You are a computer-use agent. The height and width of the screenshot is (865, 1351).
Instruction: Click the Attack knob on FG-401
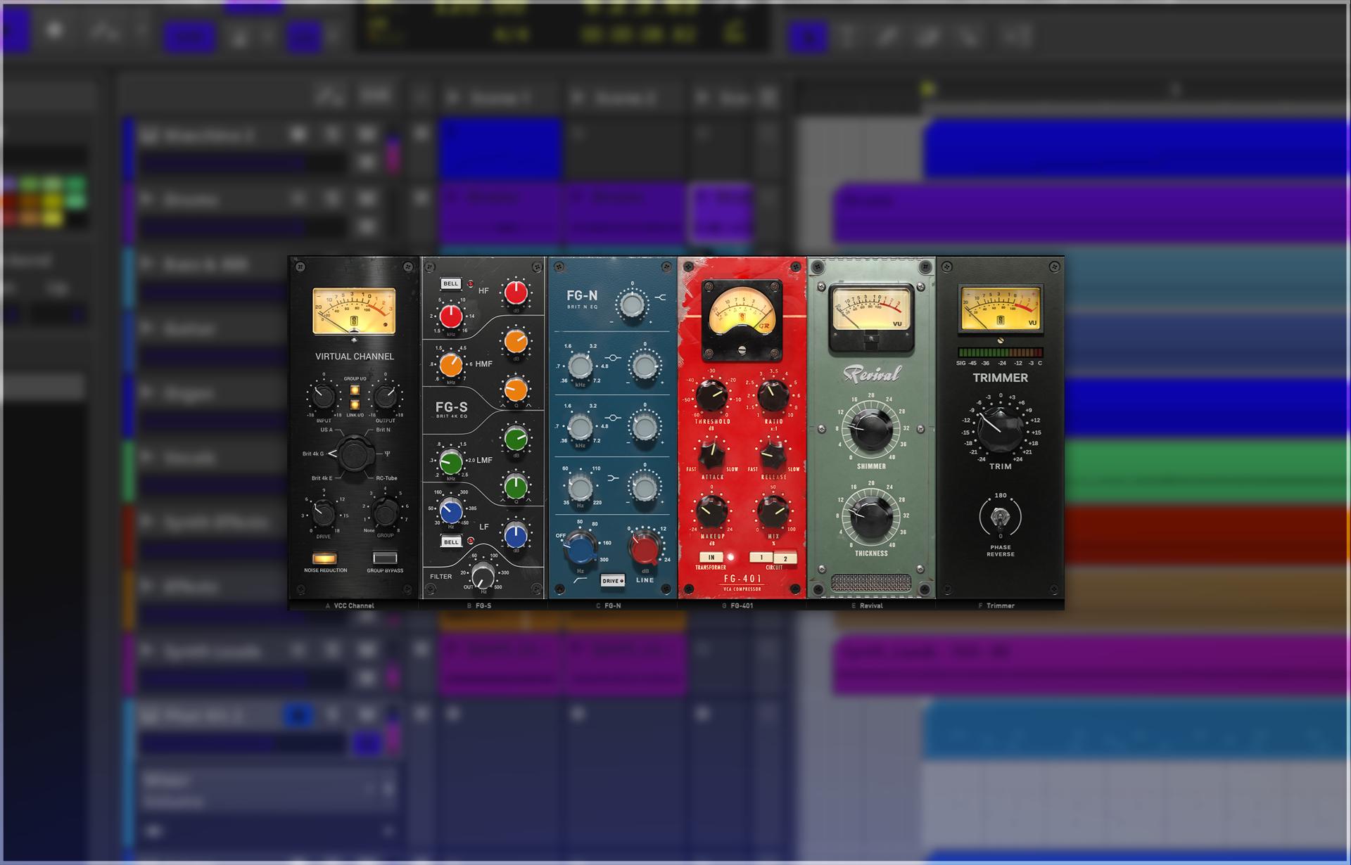click(x=712, y=454)
